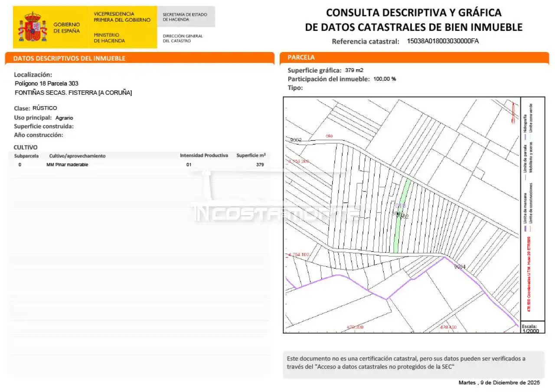Viewport: 555px width, 392px height.
Task: Select the green highlighted parcel on the map
Action: click(402, 215)
